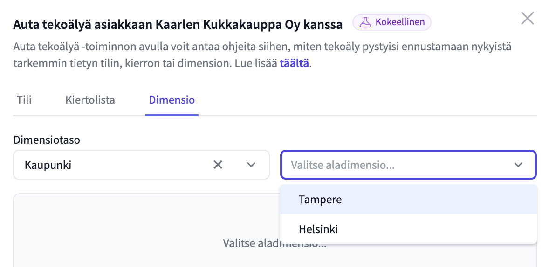Screen dimensions: 549x267
Task: Click the empty placeholder panel below the dropdowns
Action: point(140,233)
